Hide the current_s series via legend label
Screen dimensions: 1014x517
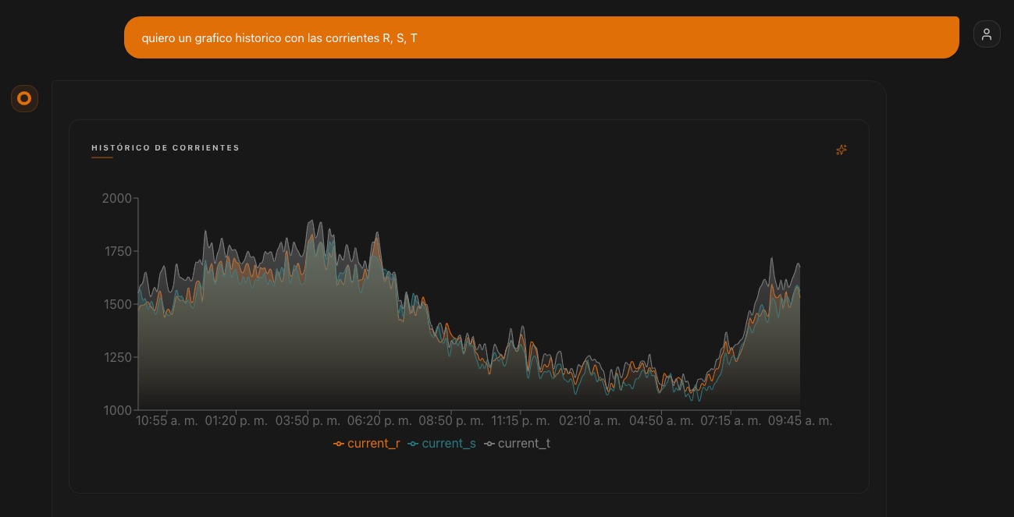coord(448,444)
